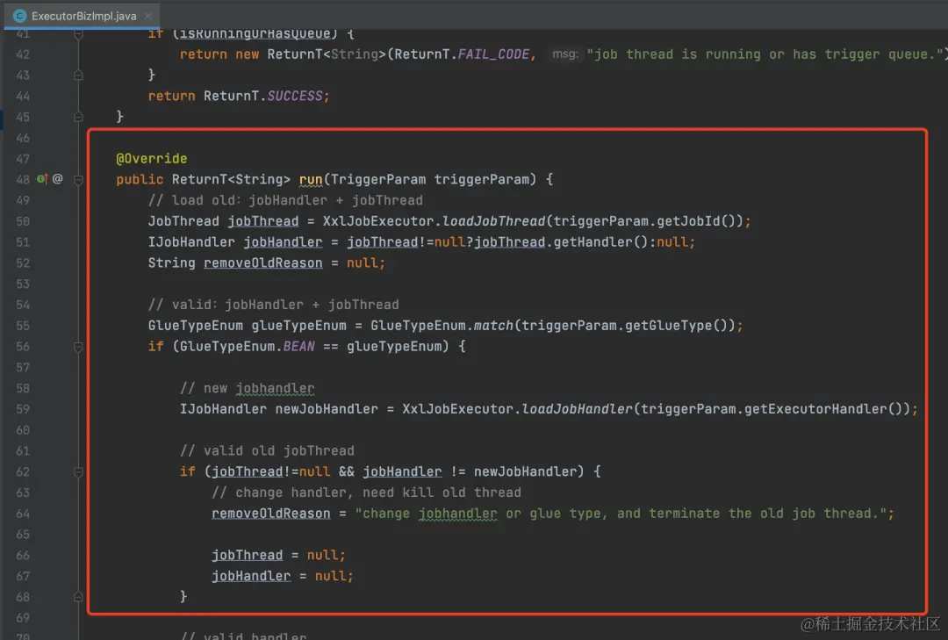Click the loadJobHandler method call on line 59
The height and width of the screenshot is (640, 948).
577,409
